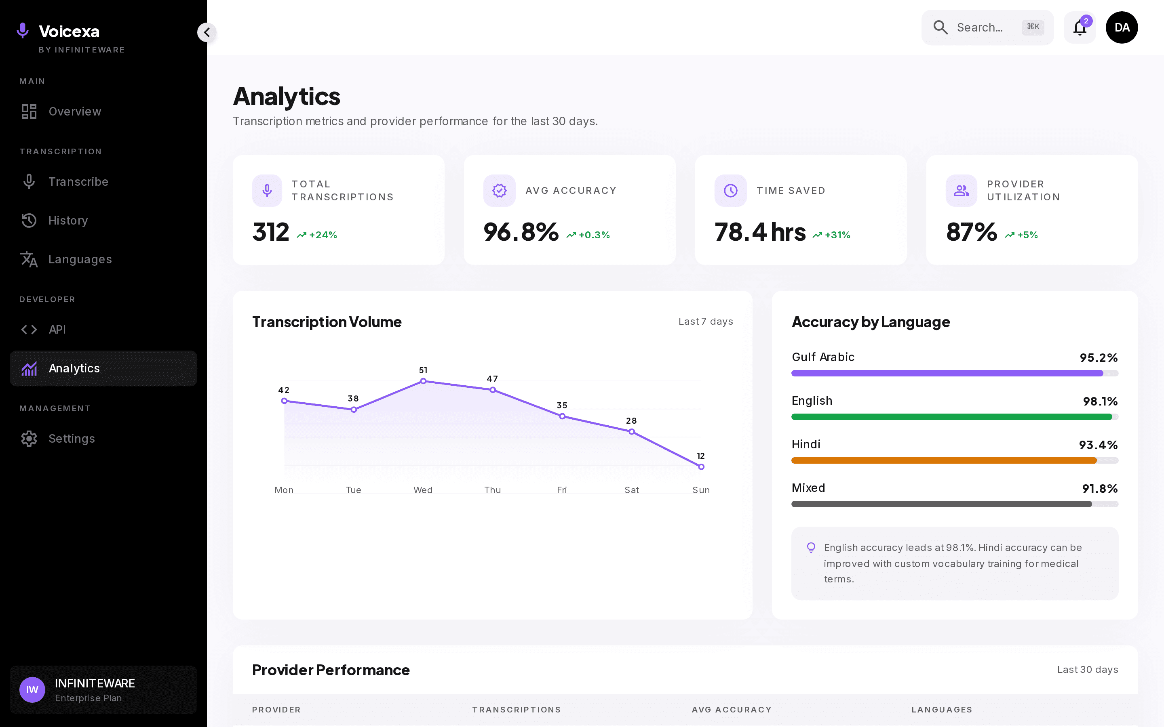
Task: Open the API developer page
Action: click(103, 330)
